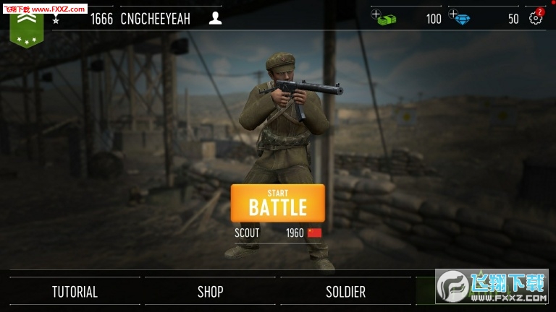Click the green tab left of the watermark
Image resolution: width=556 pixels, height=312 pixels.
pos(426,291)
